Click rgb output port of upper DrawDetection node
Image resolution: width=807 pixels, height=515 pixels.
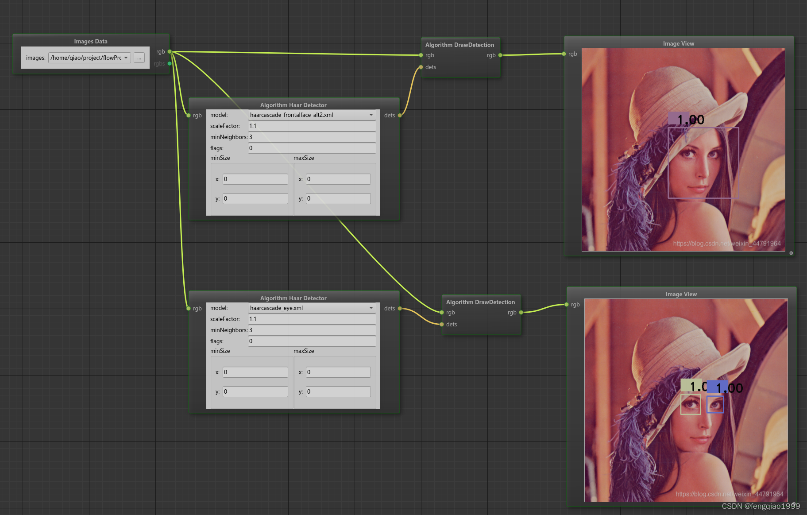click(500, 55)
